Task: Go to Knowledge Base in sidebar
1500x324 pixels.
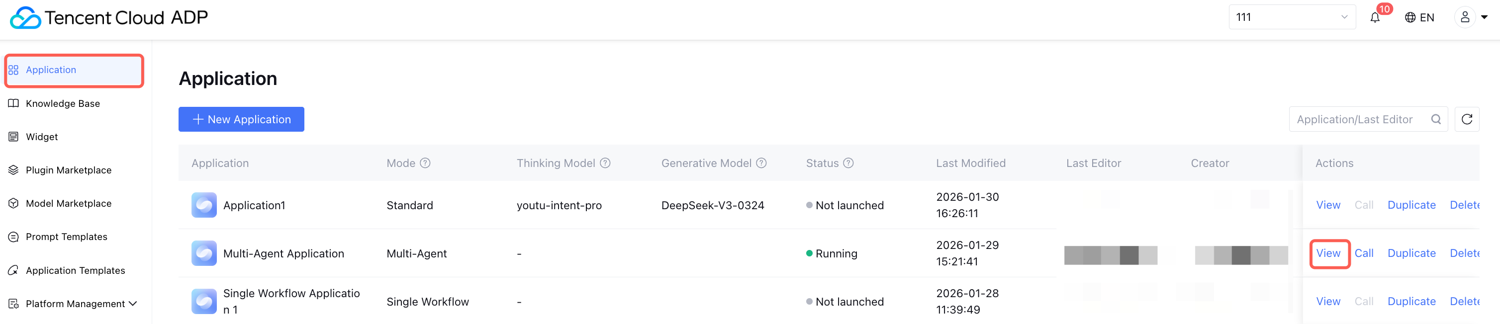Action: click(63, 103)
